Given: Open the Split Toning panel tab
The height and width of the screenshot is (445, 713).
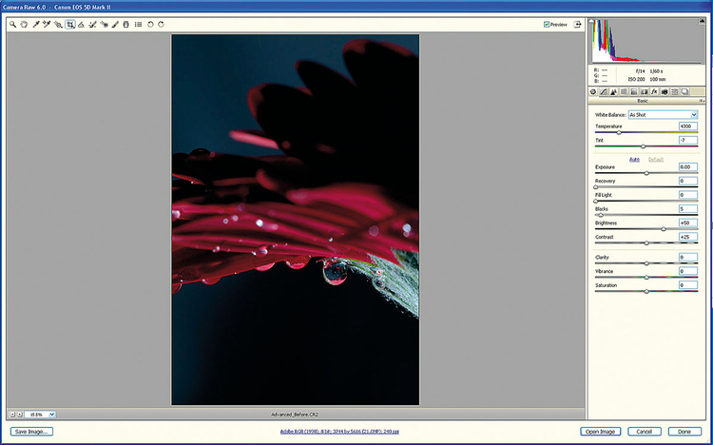Looking at the screenshot, I should (634, 91).
